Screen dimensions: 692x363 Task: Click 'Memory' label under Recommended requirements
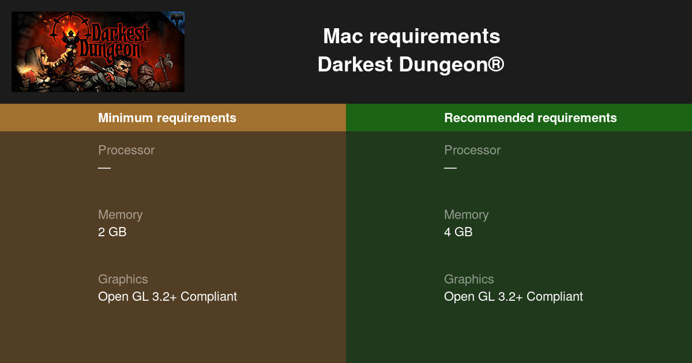point(466,214)
